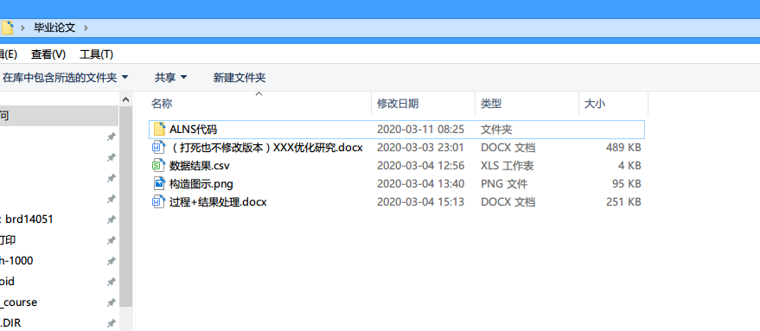
Task: Click the pin icon next to _course
Action: point(111,302)
